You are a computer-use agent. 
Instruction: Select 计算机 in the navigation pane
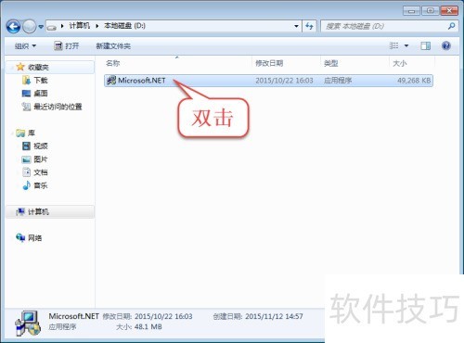38,211
